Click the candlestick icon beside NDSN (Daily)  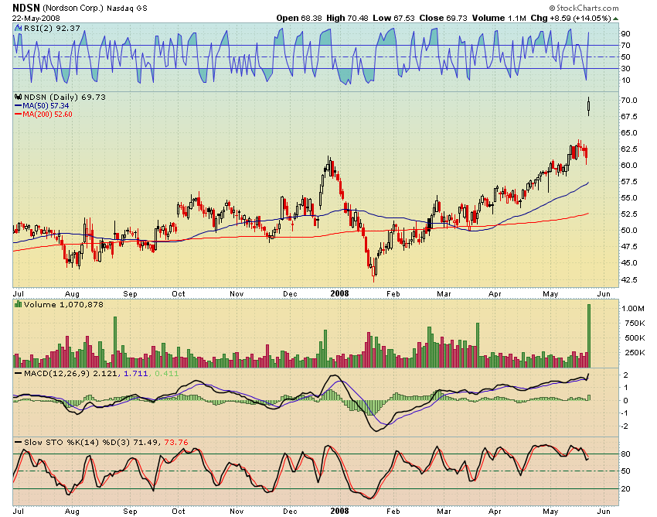[x=19, y=97]
